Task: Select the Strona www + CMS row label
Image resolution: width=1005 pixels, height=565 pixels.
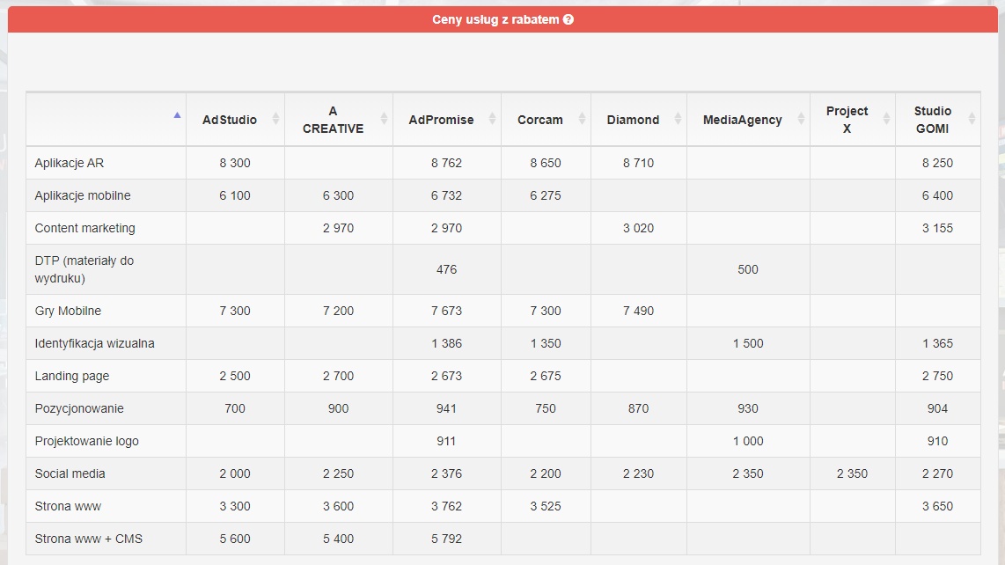Action: [89, 539]
